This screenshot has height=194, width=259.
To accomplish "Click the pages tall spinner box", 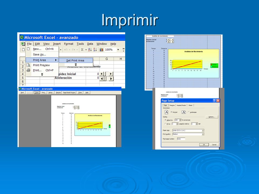I will [195, 124].
